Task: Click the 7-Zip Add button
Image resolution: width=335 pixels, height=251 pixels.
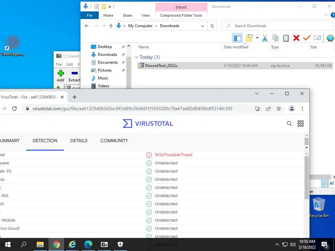Action: coord(61,76)
